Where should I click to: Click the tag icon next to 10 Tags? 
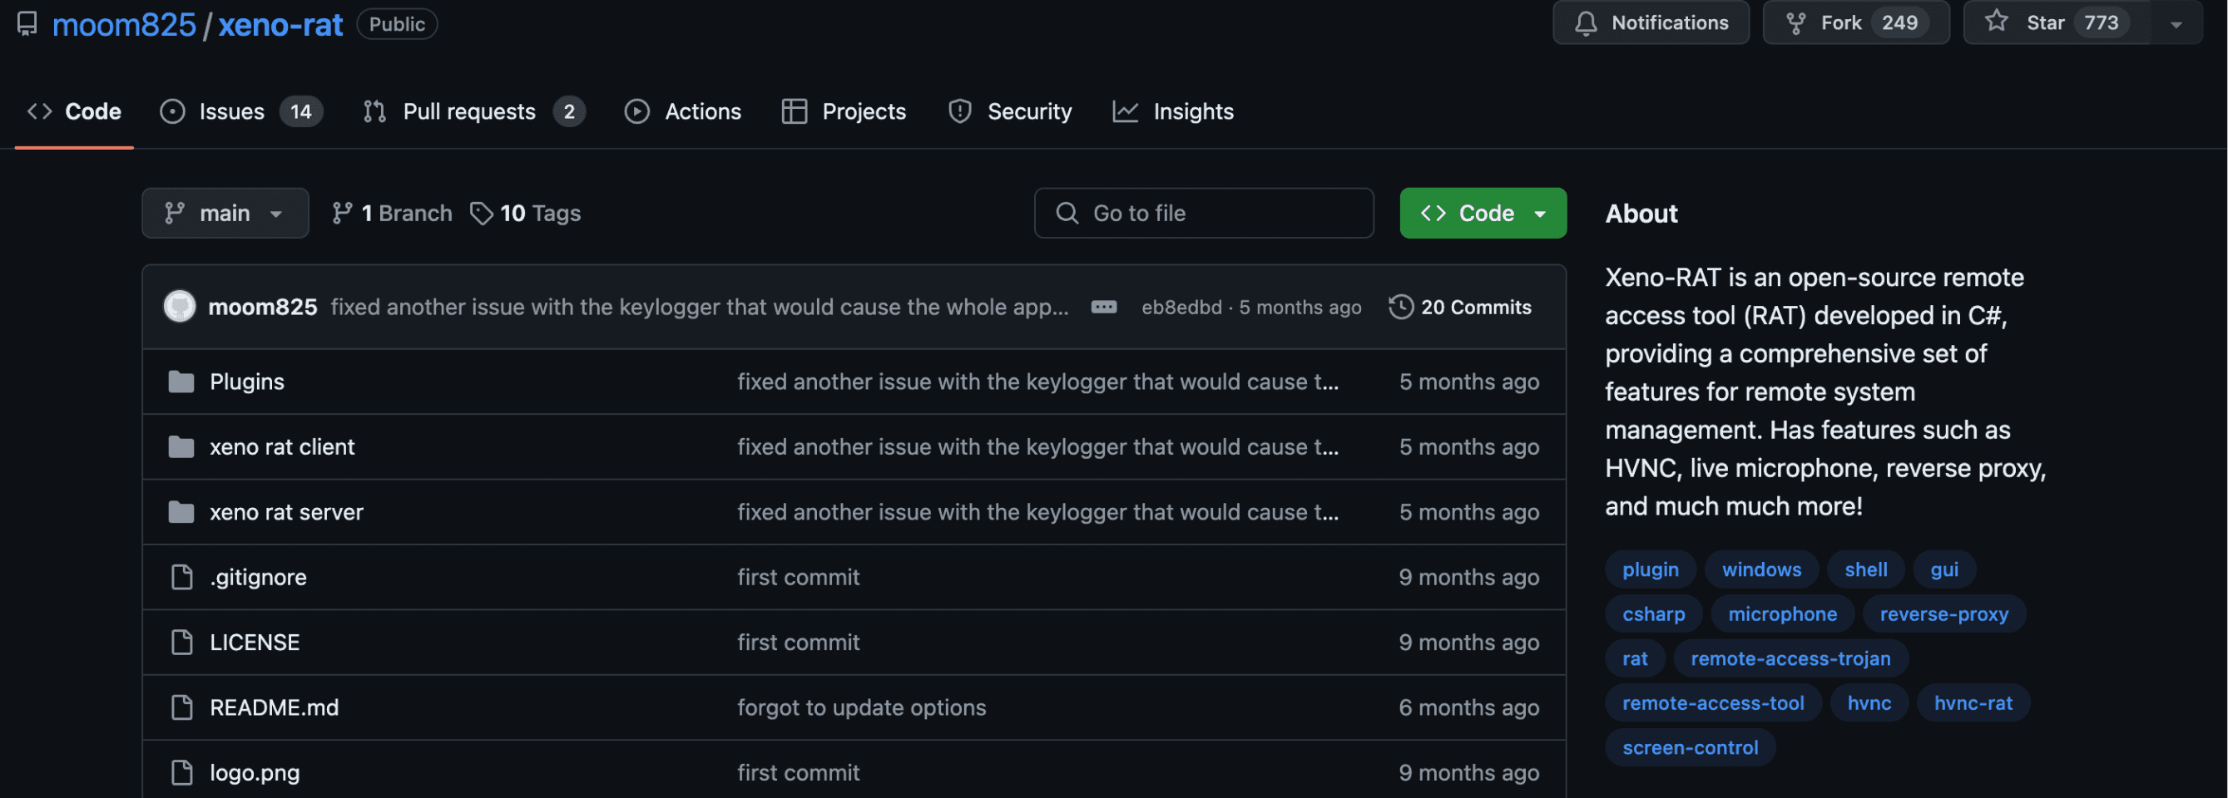[x=481, y=213]
